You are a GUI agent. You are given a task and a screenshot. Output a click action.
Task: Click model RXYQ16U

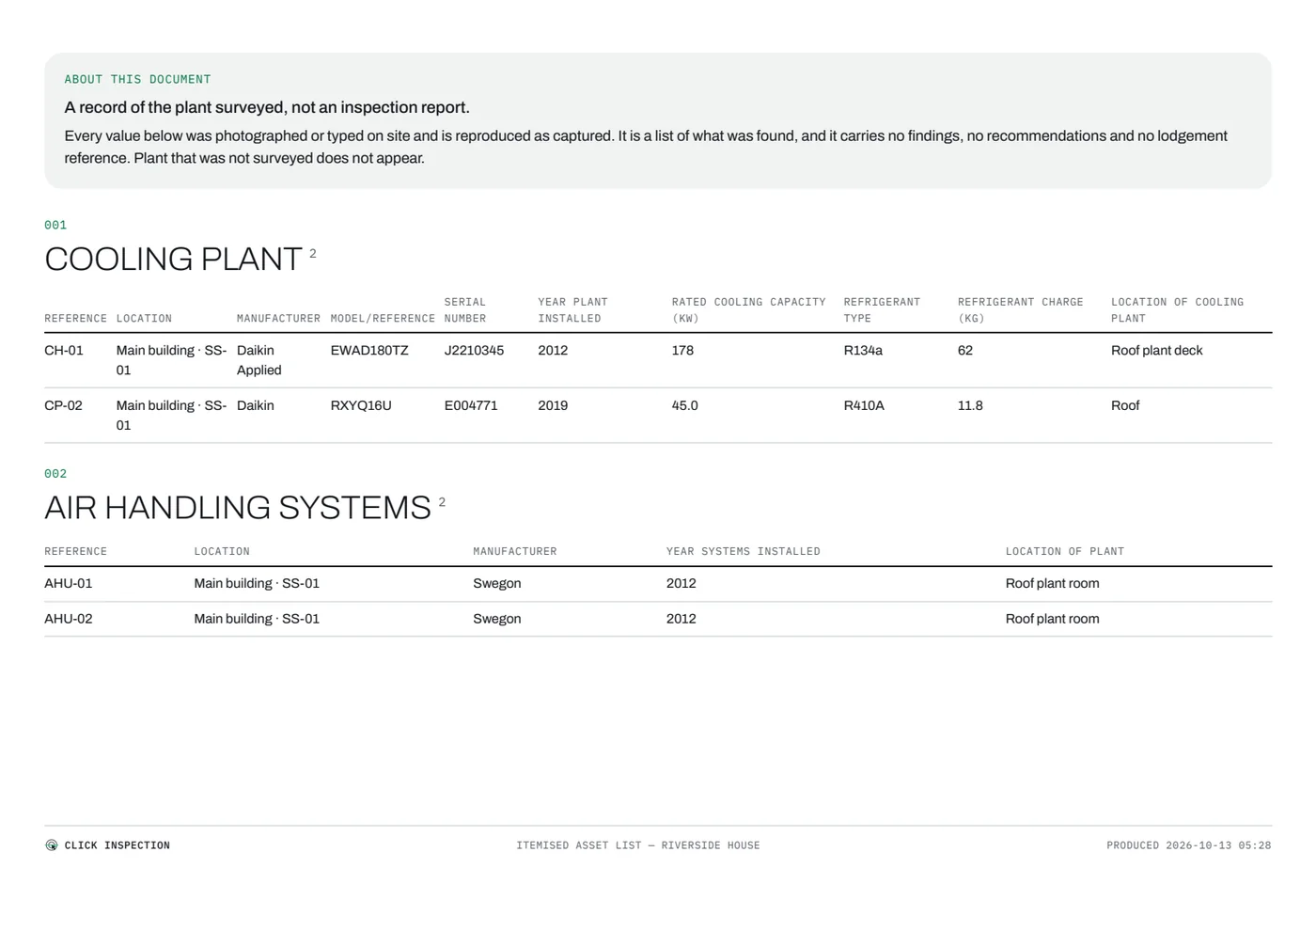click(x=361, y=405)
